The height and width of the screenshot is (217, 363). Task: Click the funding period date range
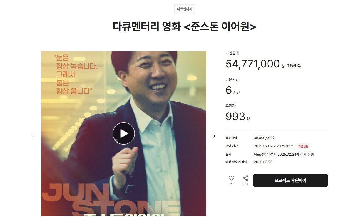[x=274, y=146]
